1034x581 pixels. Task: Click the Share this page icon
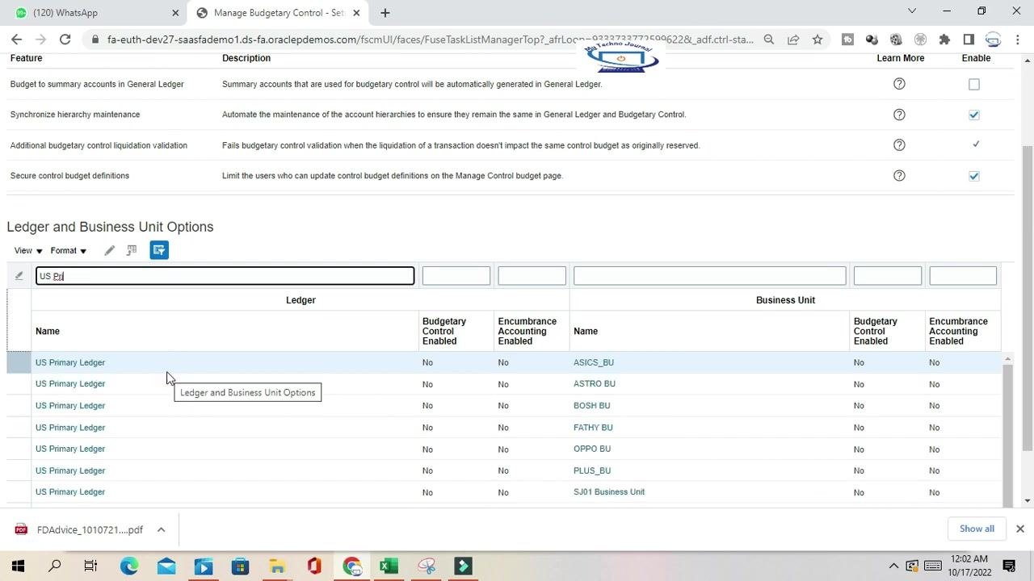(x=793, y=39)
